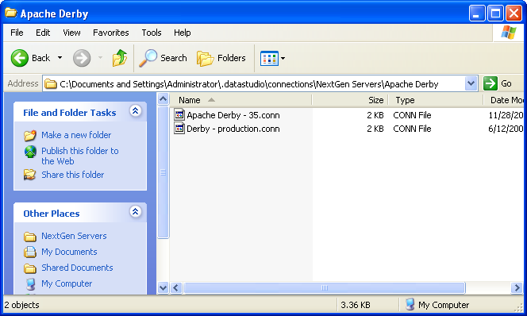The image size is (527, 316).
Task: Click Make a new folder link
Action: coord(76,135)
